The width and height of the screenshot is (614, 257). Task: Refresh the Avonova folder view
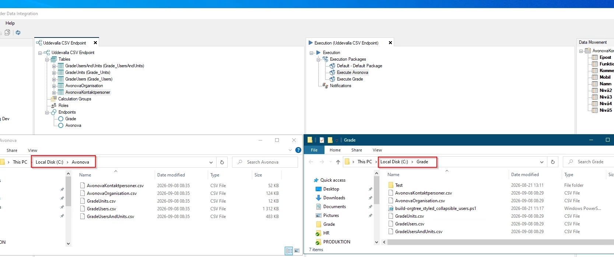222,162
